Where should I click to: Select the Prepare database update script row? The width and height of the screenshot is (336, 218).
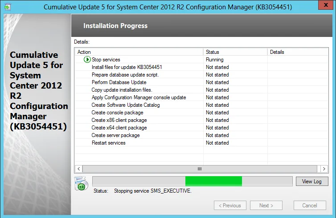click(x=201, y=75)
